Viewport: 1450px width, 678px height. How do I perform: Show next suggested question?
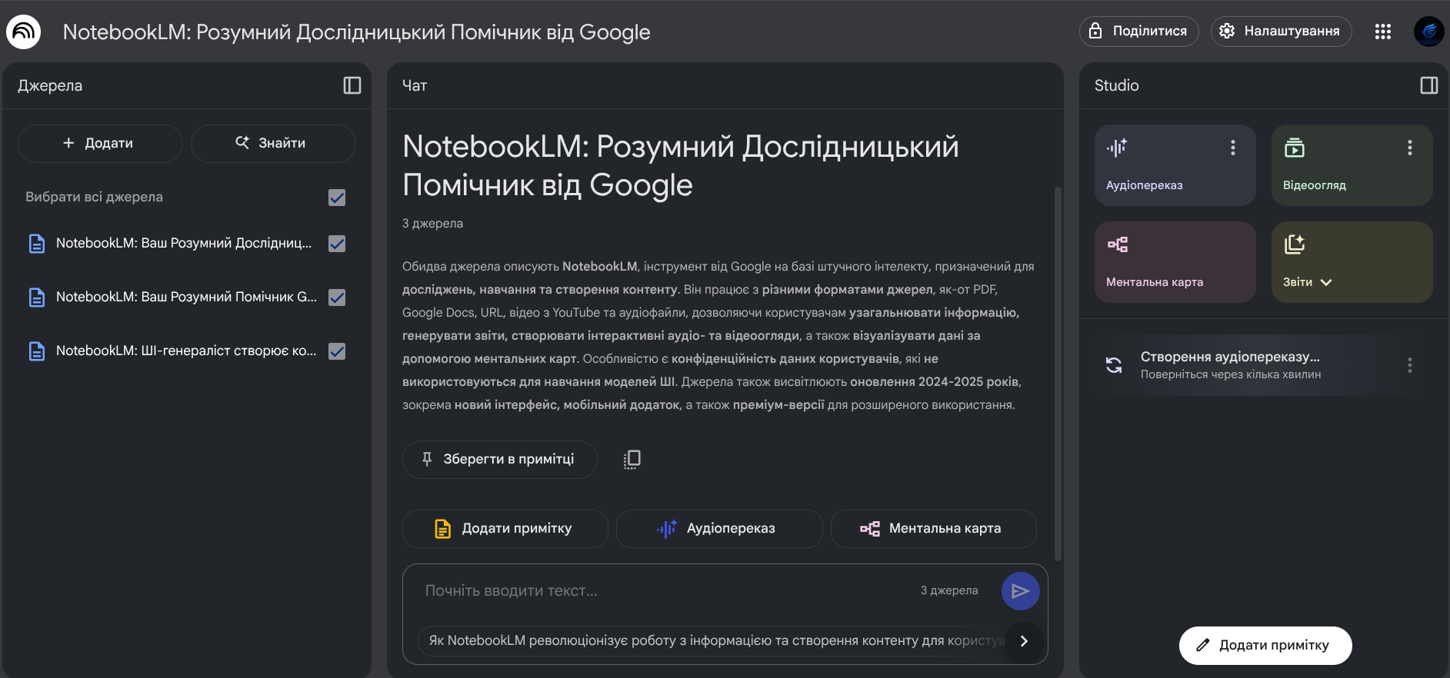click(x=1023, y=641)
